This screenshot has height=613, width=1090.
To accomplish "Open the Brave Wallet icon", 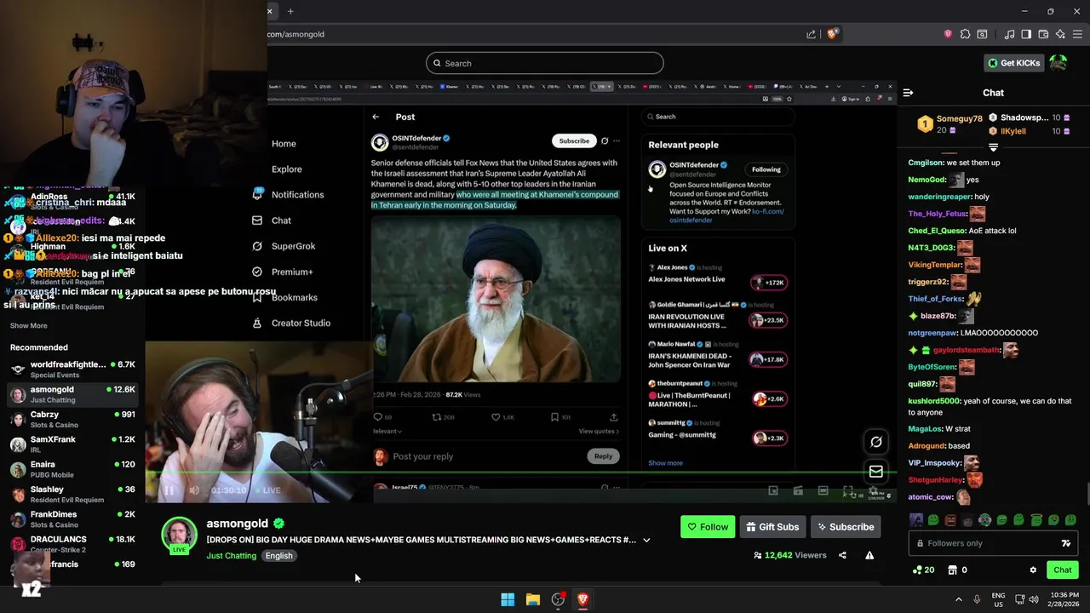I will (1043, 34).
